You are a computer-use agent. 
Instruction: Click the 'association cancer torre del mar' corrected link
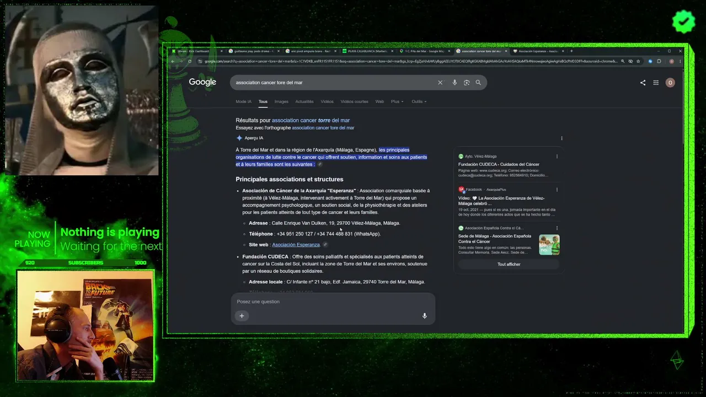[x=311, y=120]
